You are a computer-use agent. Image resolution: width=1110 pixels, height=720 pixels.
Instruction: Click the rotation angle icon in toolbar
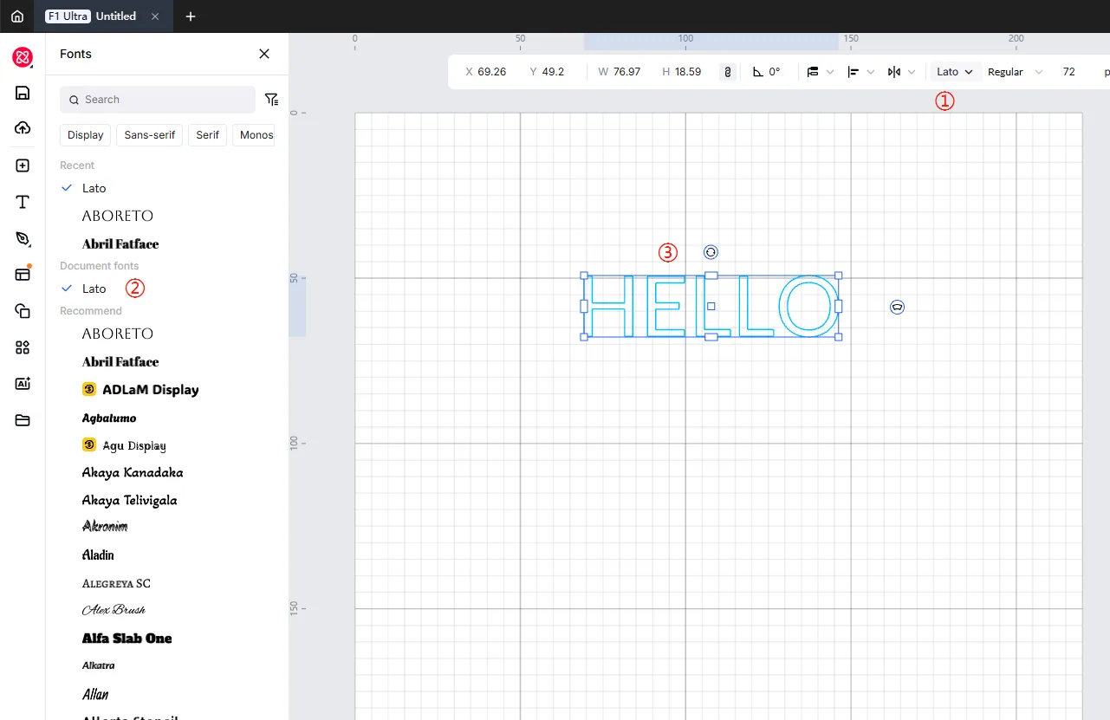(x=757, y=72)
